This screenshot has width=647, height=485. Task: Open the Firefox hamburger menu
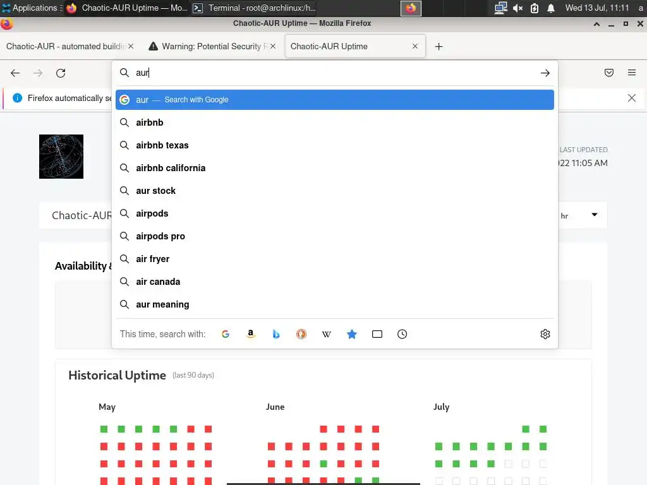tap(632, 73)
